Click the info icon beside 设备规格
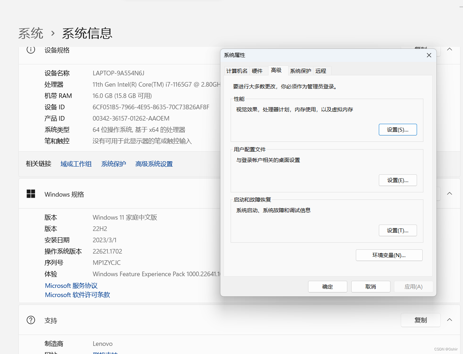This screenshot has height=354, width=463. point(31,50)
